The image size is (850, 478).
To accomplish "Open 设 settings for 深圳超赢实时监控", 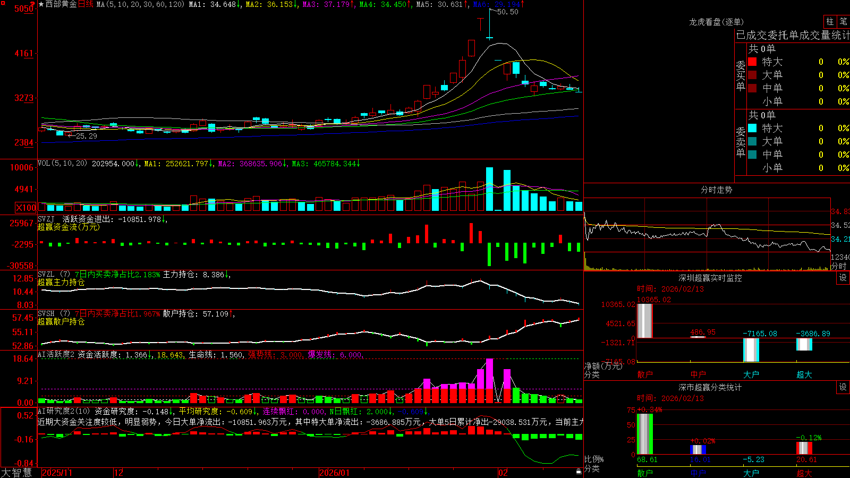I will pos(843,278).
